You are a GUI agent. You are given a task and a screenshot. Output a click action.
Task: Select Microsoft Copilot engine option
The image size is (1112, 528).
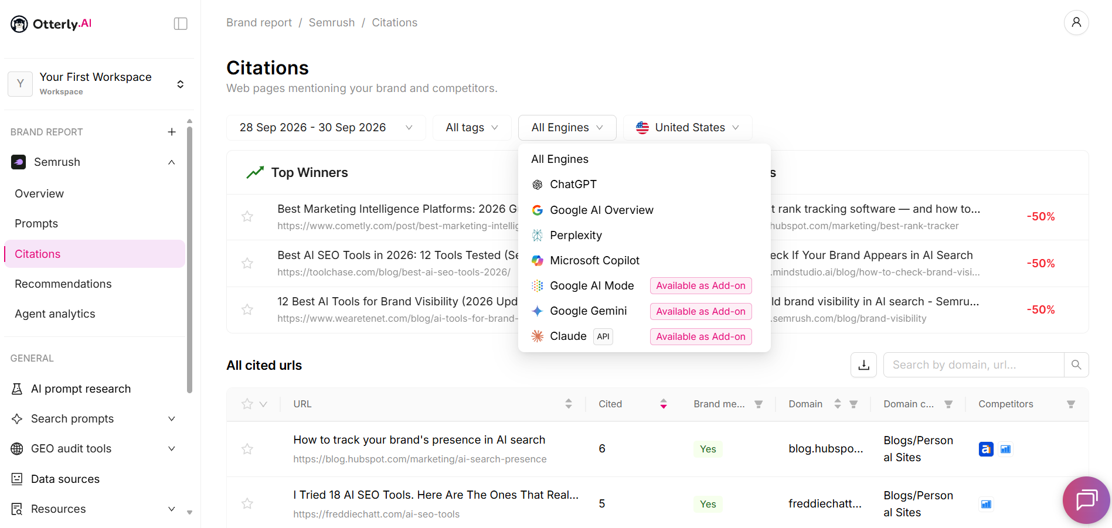[x=644, y=260]
